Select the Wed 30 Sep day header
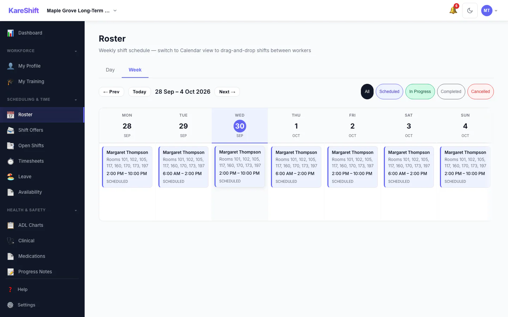This screenshot has width=508, height=317. tap(240, 126)
